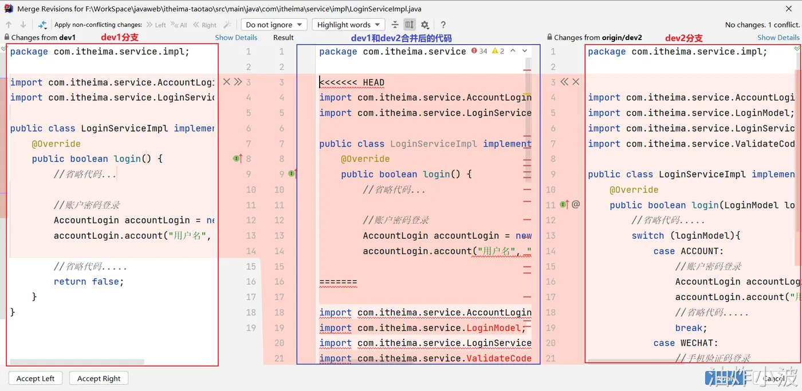Ignore right-side change using X icon
Image resolution: width=802 pixels, height=391 pixels.
pos(576,82)
